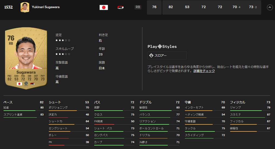275x149 pixels.
Task: Click the Japan flag in the top row
Action: pyautogui.click(x=104, y=7)
